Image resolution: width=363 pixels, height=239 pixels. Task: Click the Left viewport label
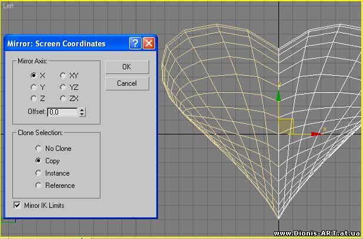(8, 6)
